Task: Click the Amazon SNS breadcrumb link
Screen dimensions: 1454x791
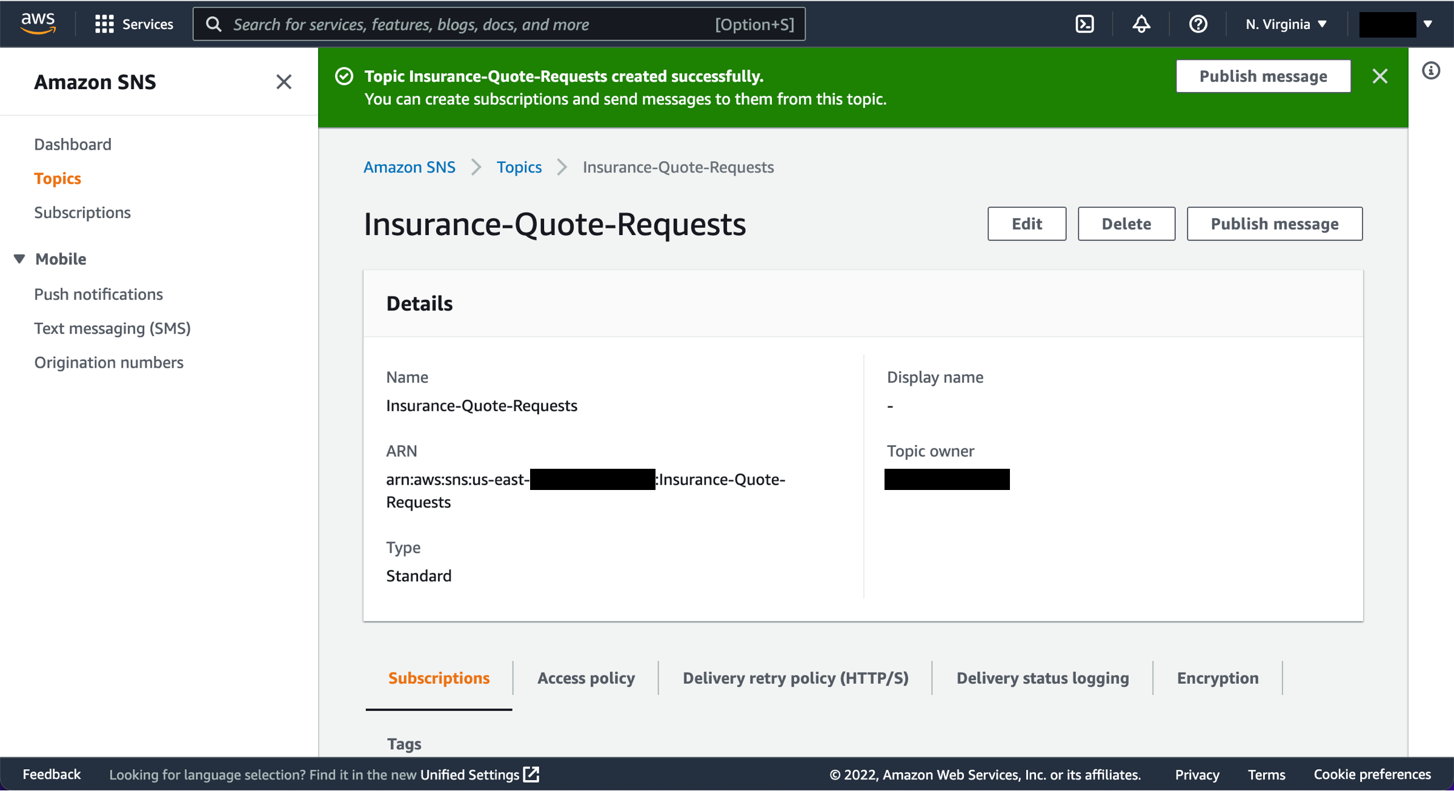Action: pos(410,167)
